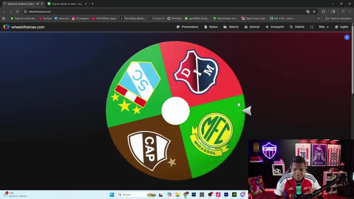Show side panel with blue arrow button
This screenshot has width=354, height=199.
pos(347,37)
